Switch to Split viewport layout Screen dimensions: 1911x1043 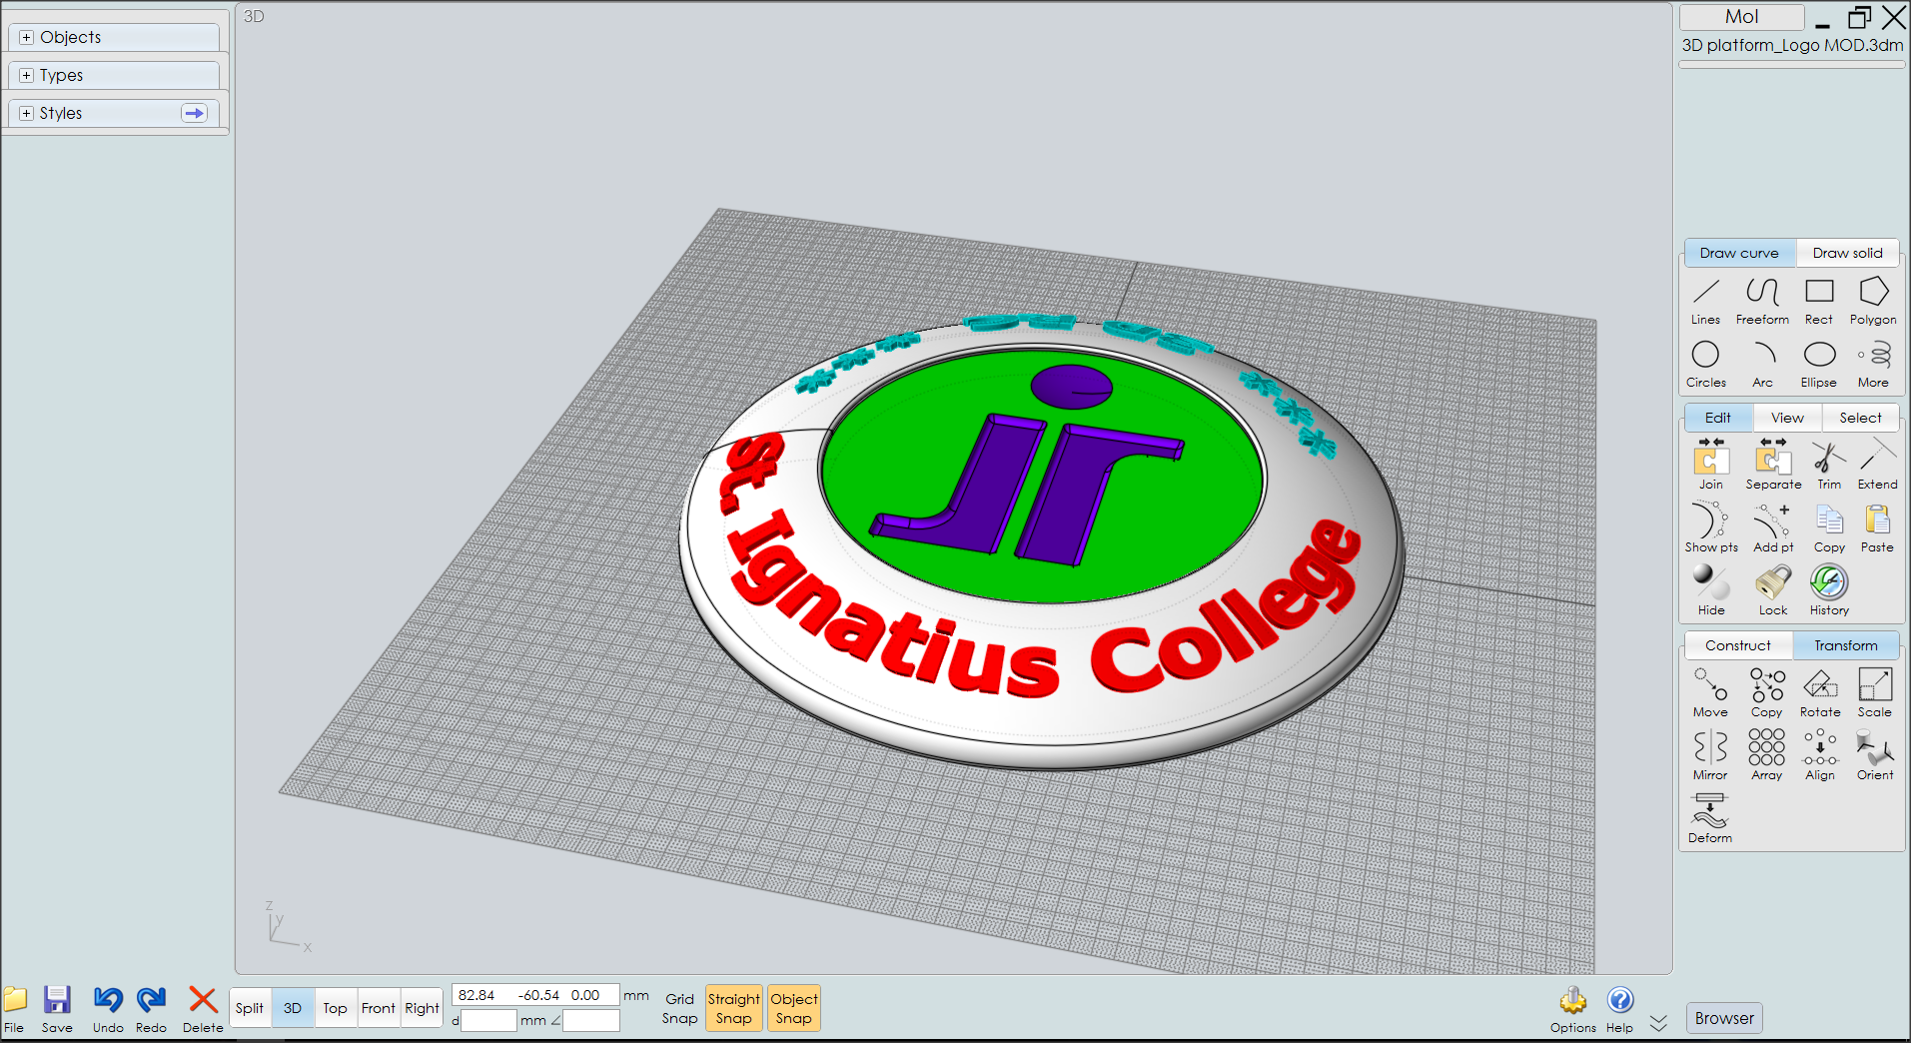point(250,1008)
